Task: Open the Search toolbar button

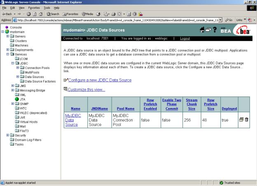Action: (x=53, y=14)
